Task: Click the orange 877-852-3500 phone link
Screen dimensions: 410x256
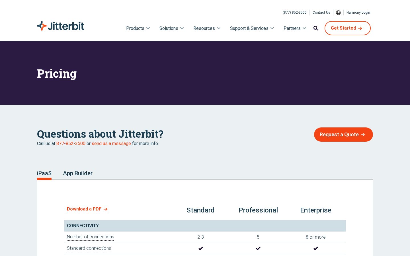Action: coord(71,144)
